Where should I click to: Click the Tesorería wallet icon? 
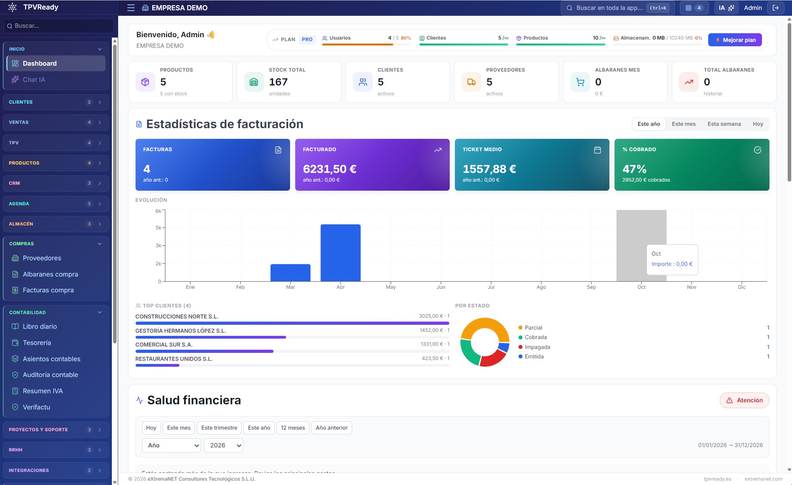tap(15, 343)
